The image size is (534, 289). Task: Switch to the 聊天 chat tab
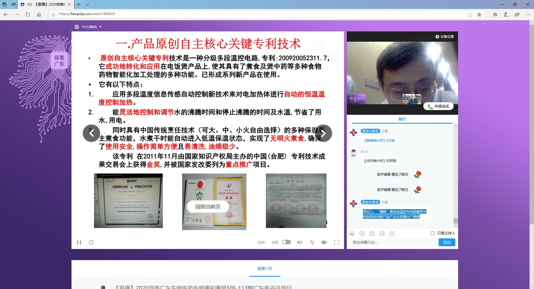tap(402, 119)
